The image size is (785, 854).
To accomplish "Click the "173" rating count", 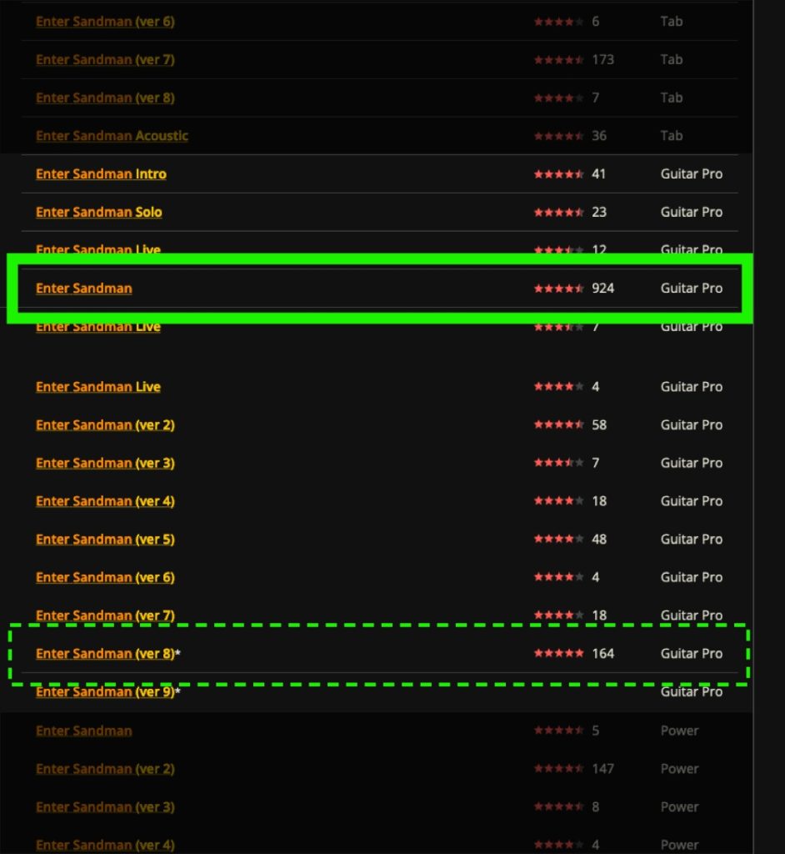I will [x=602, y=59].
